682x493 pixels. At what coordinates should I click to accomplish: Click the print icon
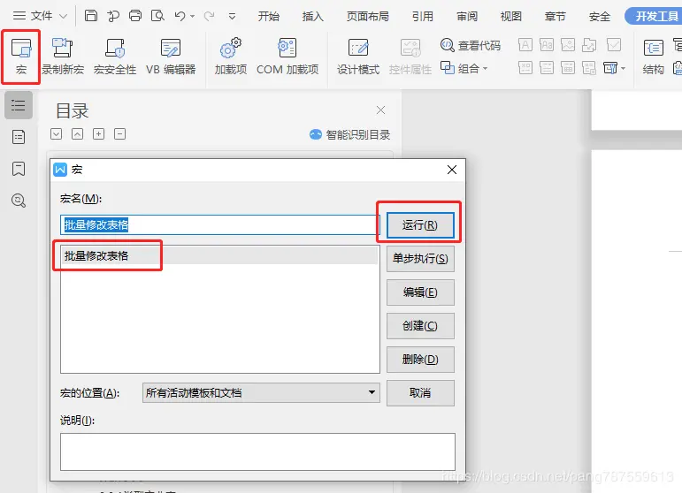(x=135, y=16)
